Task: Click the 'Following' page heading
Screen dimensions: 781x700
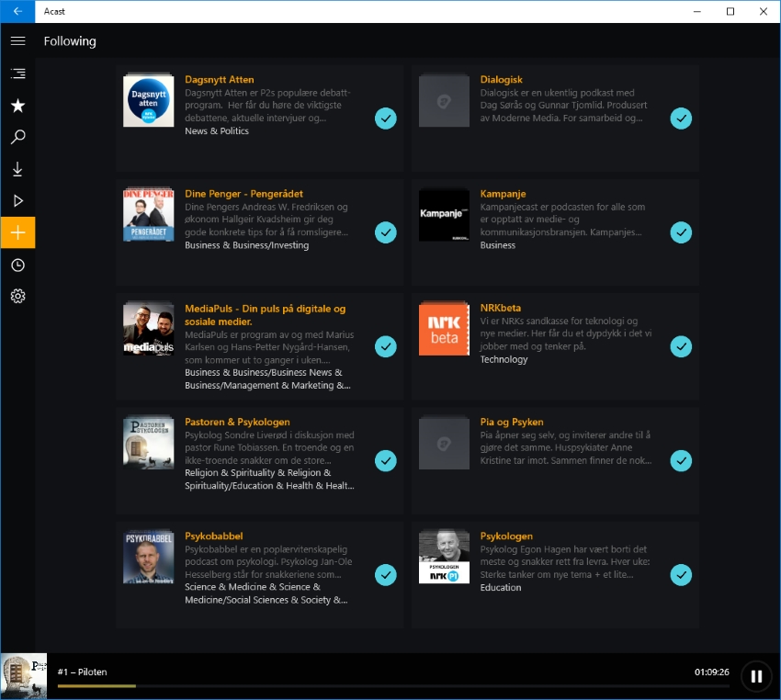Action: coord(70,41)
